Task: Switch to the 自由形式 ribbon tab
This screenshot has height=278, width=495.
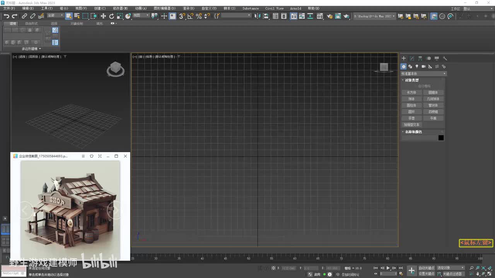Action: (31, 24)
